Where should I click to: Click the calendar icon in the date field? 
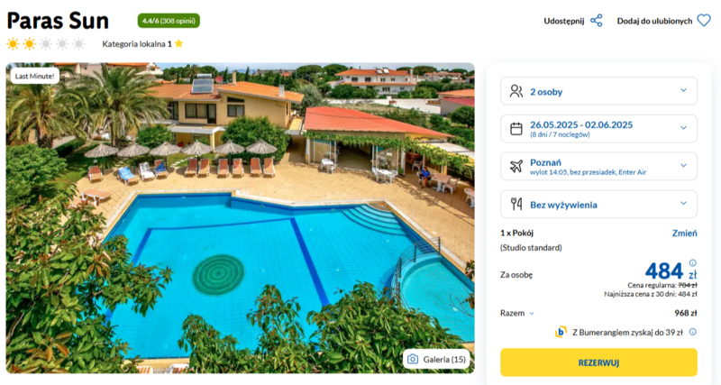point(516,129)
